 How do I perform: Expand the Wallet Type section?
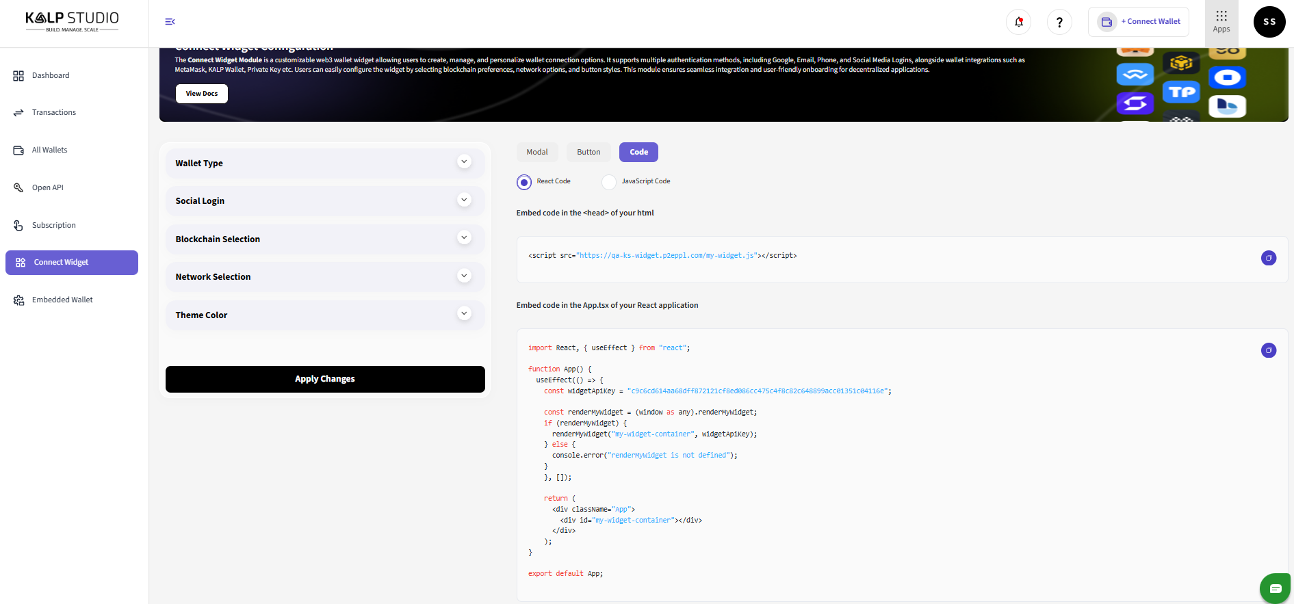464,162
